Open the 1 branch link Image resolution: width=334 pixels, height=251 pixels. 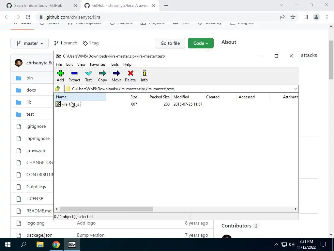point(66,43)
